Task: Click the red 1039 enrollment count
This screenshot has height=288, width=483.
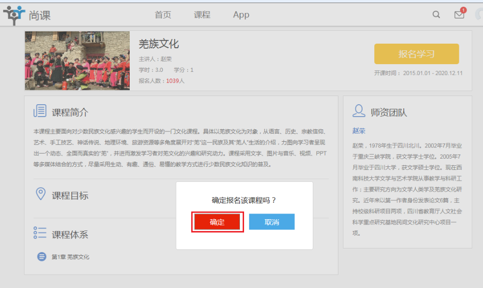Action: (172, 81)
